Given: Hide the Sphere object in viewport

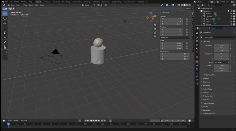Looking at the screenshot, I should click(231, 24).
